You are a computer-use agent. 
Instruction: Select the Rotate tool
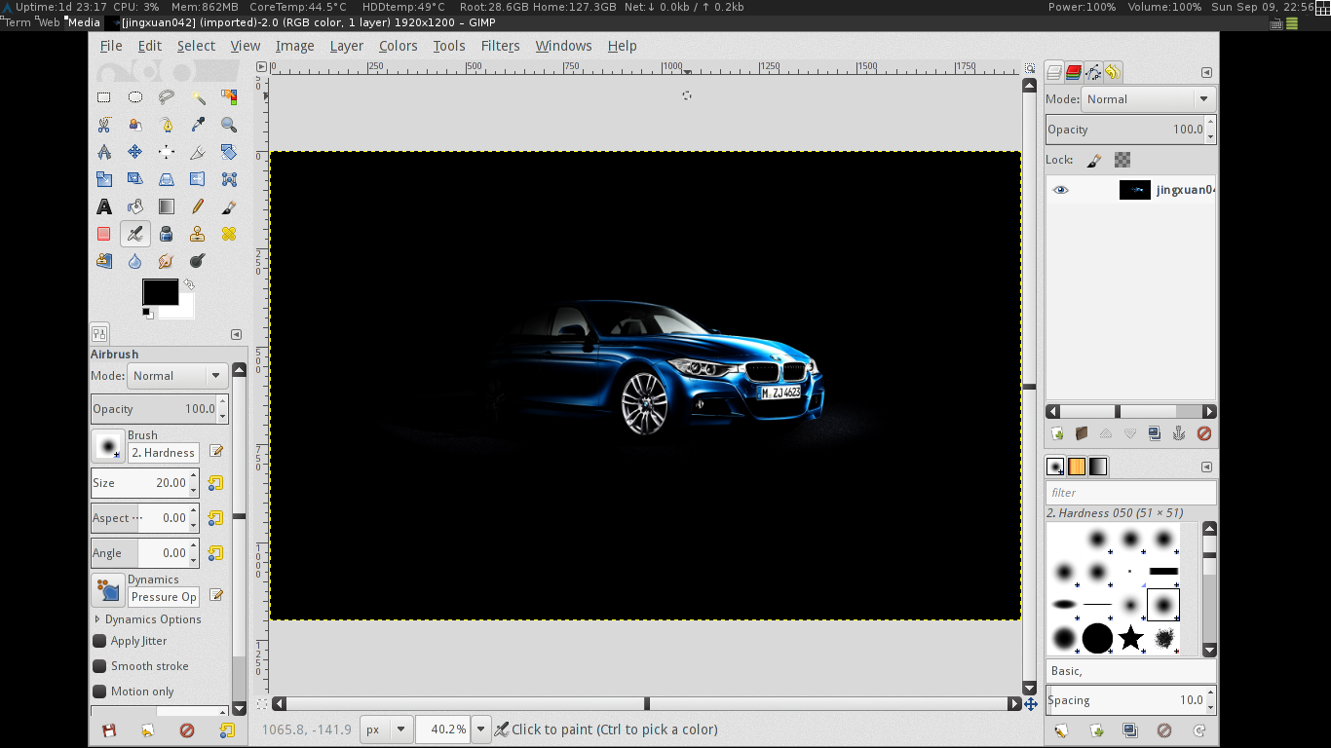click(x=229, y=152)
